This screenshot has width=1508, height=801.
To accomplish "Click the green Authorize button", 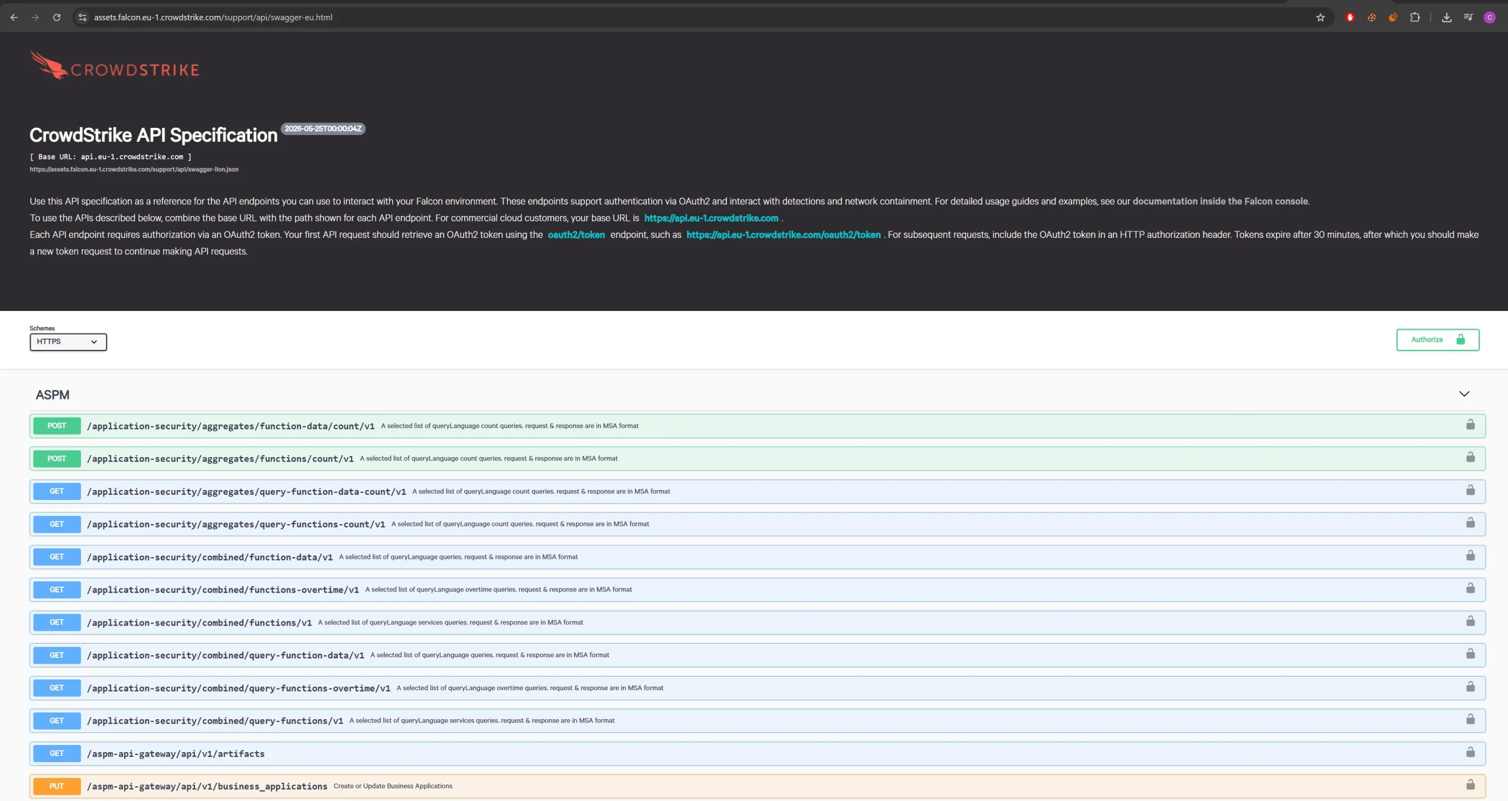I will [1437, 340].
